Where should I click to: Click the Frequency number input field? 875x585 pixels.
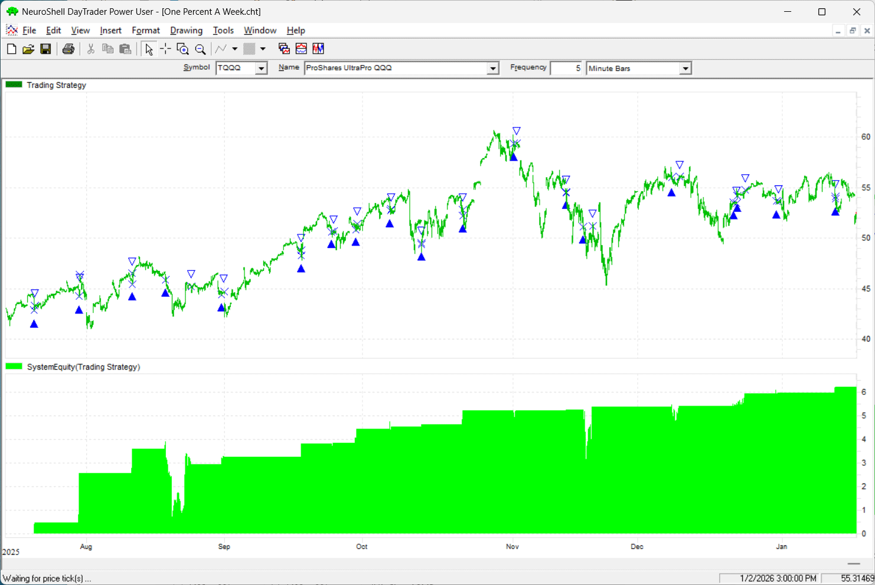pos(566,68)
